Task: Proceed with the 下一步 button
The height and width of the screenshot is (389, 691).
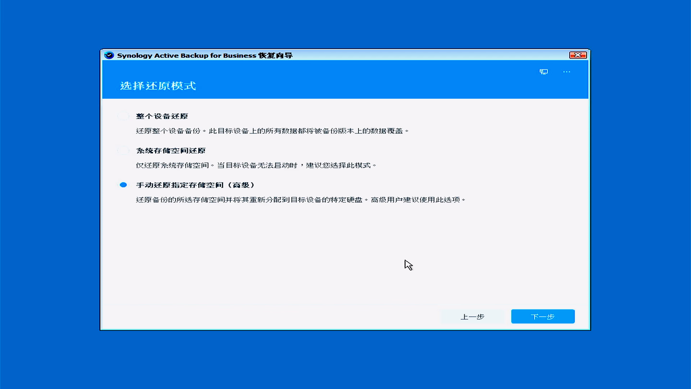Action: pos(543,317)
